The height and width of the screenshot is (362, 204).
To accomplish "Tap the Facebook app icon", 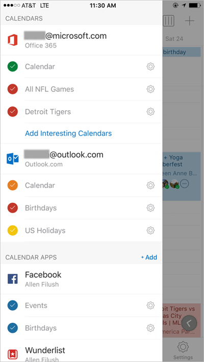I will click(x=13, y=279).
